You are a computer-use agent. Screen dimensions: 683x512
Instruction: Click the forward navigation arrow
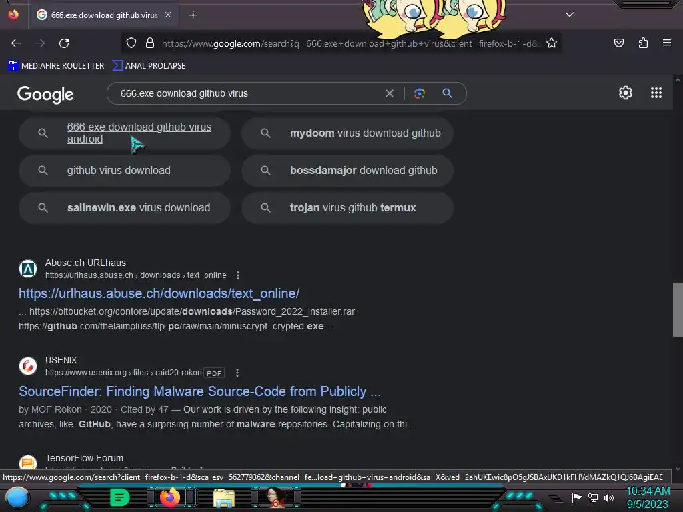[40, 43]
